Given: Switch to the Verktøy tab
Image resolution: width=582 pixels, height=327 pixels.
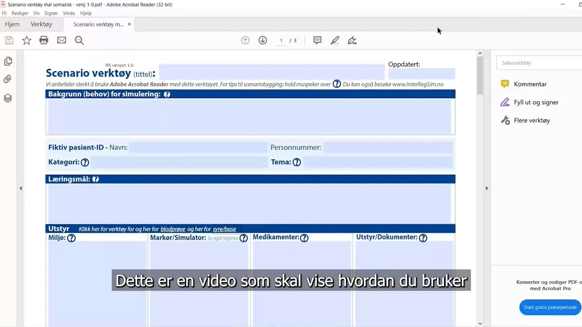Looking at the screenshot, I should pyautogui.click(x=42, y=24).
